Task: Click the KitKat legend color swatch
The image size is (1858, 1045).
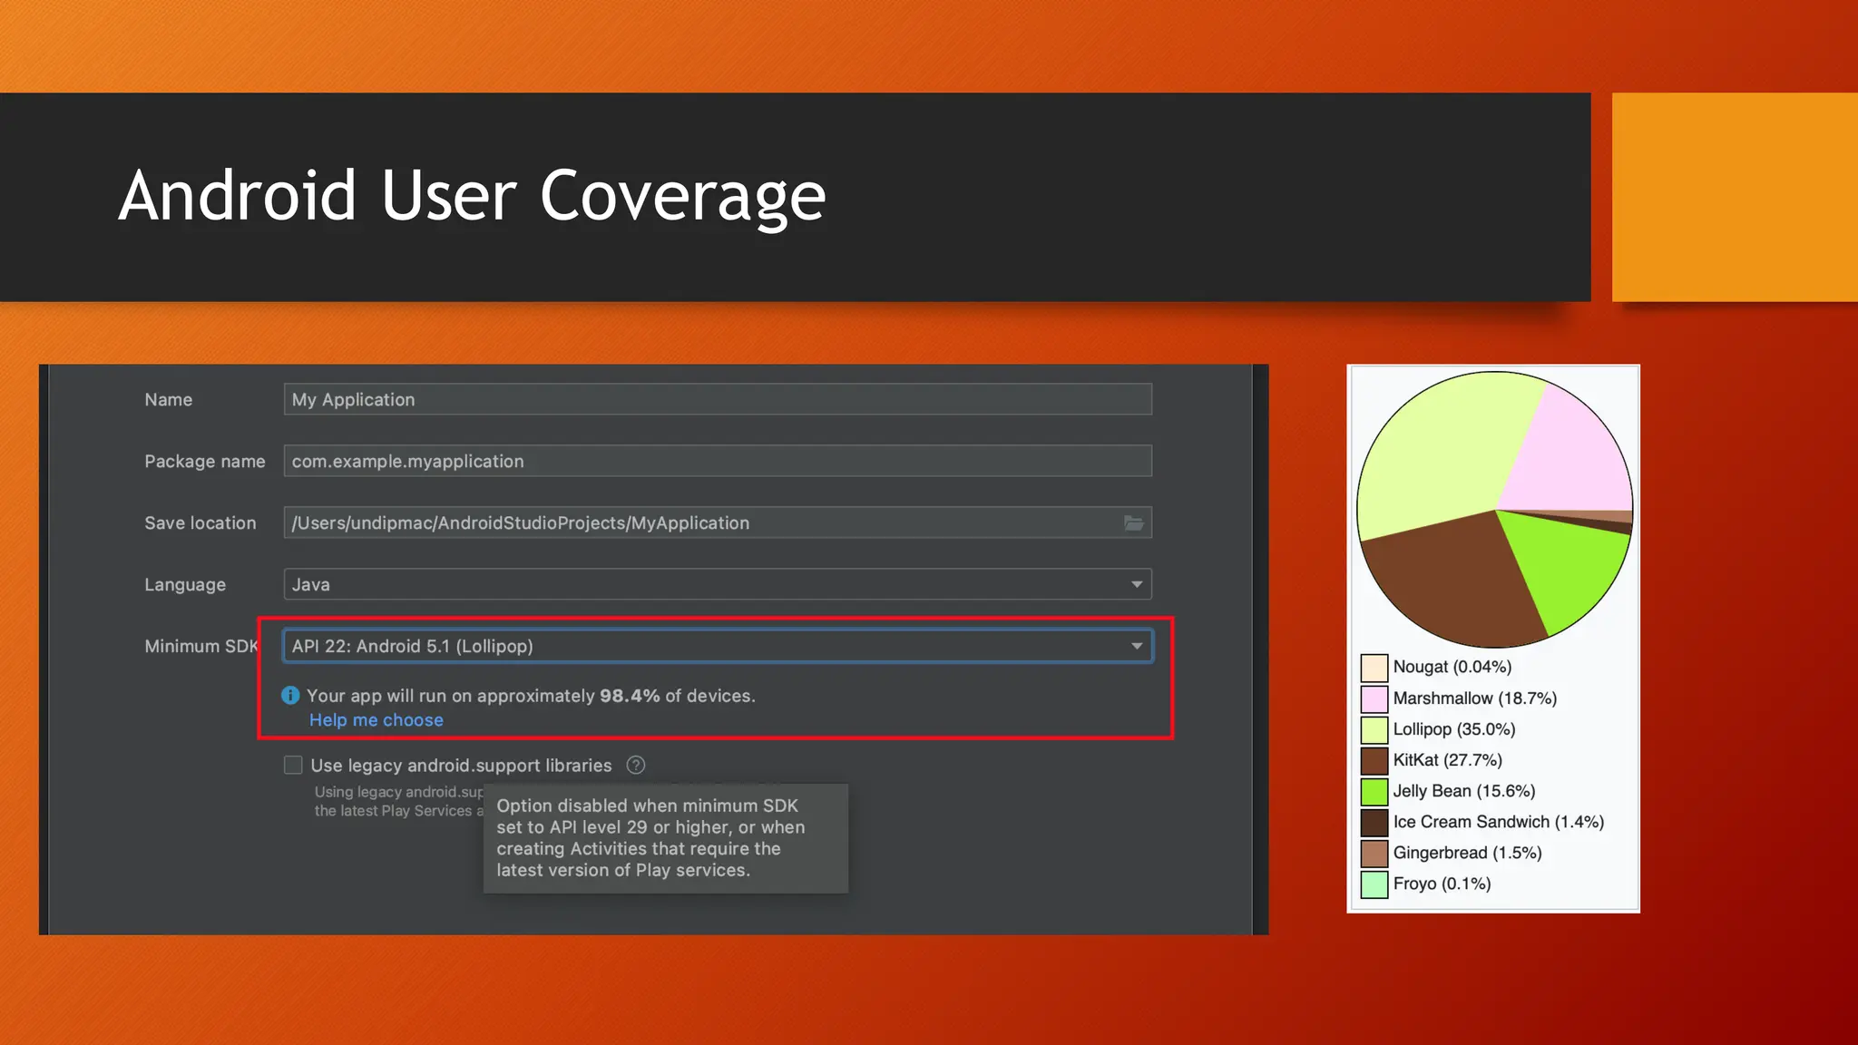Action: pyautogui.click(x=1374, y=760)
